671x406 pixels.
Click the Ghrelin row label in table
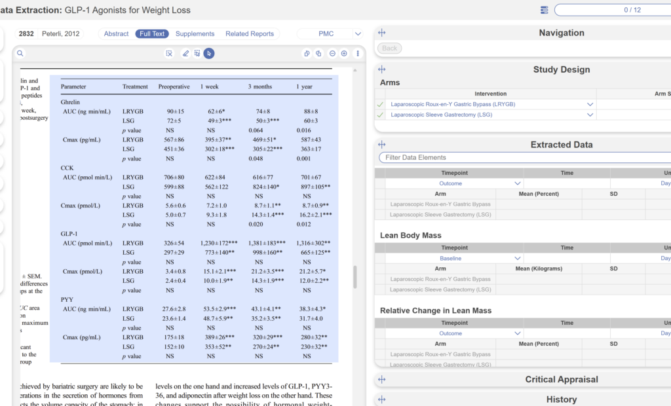pyautogui.click(x=70, y=102)
